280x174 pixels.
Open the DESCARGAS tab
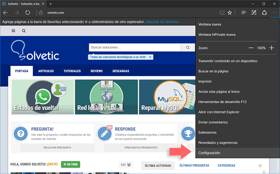121,71
